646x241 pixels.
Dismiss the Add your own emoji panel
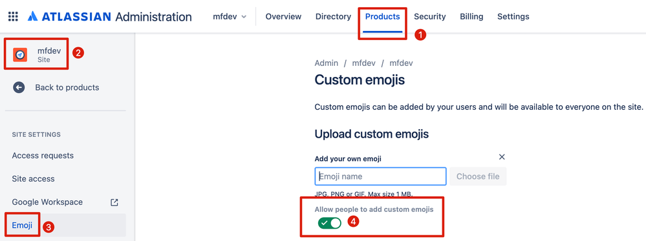[x=502, y=157]
